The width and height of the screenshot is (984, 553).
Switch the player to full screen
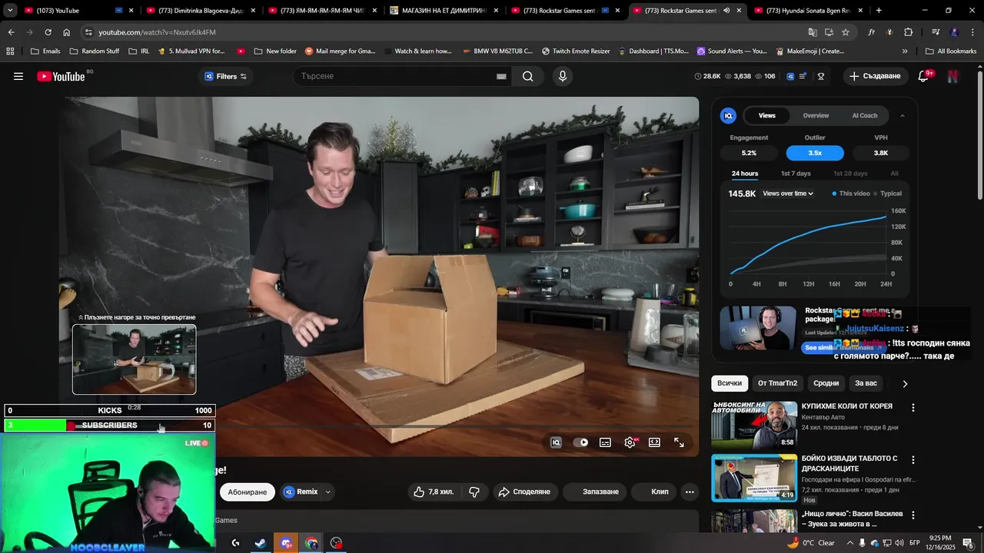coord(680,442)
